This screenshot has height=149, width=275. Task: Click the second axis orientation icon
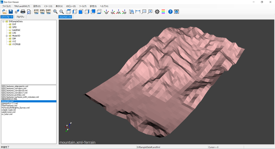point(113,12)
